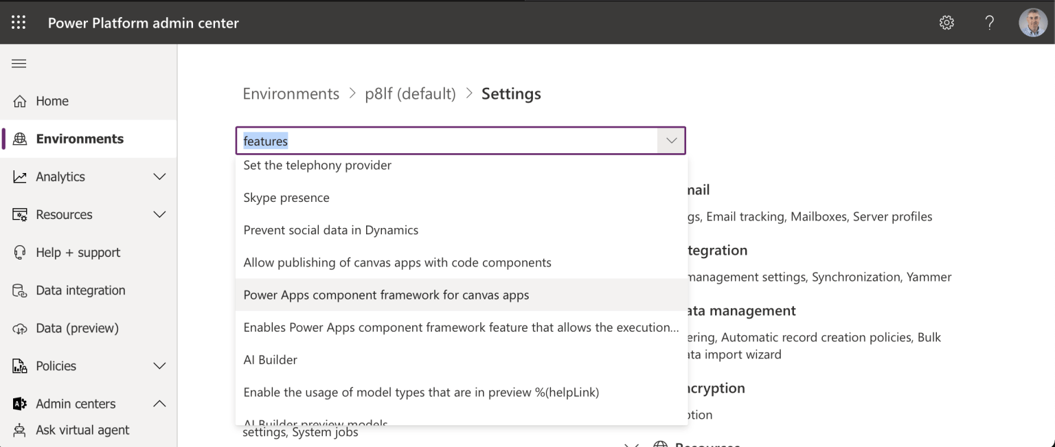Expand the Resources section chevron
The image size is (1055, 447).
pos(159,215)
